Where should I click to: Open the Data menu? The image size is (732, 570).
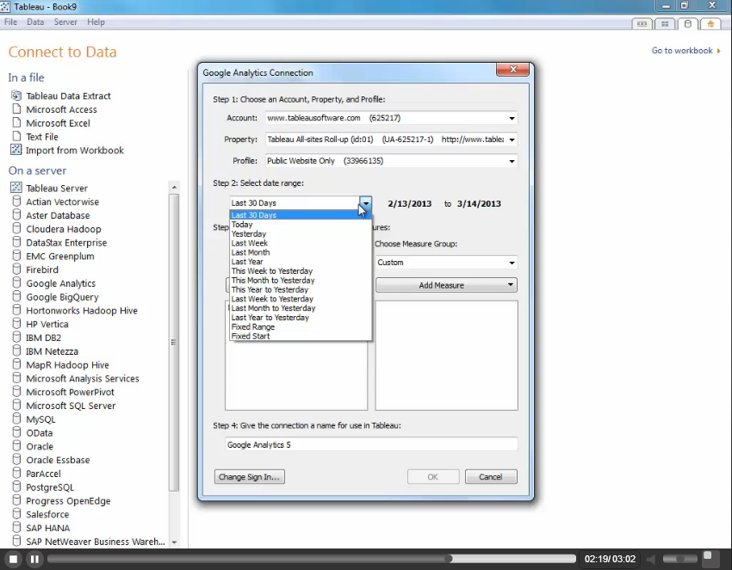pyautogui.click(x=35, y=22)
